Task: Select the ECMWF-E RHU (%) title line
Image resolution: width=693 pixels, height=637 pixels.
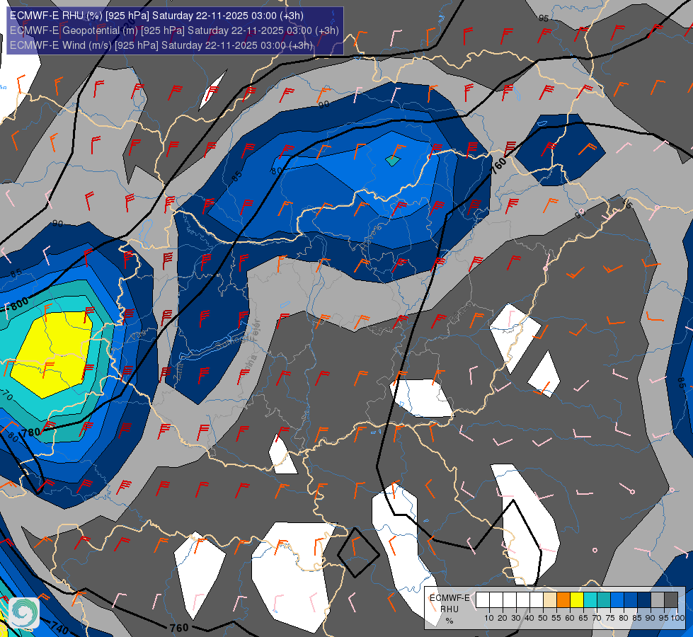Action: pyautogui.click(x=157, y=16)
